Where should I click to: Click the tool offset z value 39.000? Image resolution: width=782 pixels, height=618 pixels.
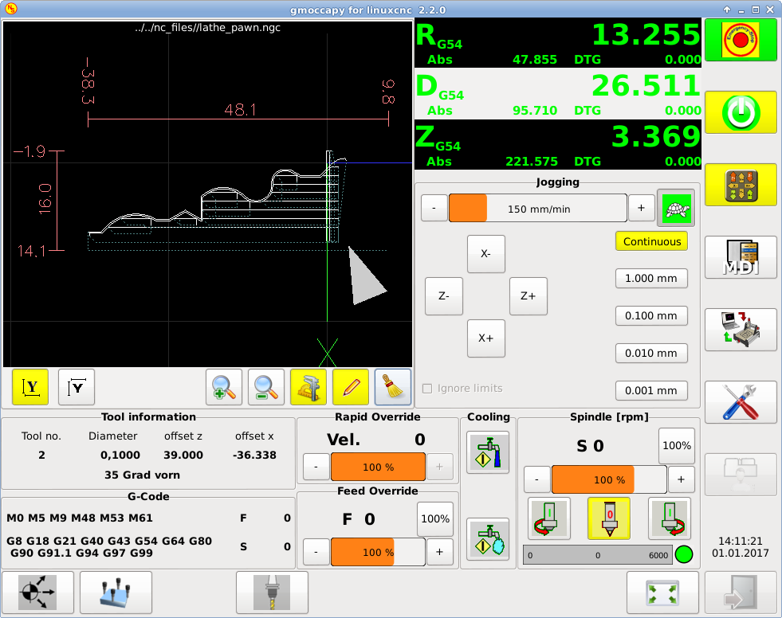(x=183, y=455)
